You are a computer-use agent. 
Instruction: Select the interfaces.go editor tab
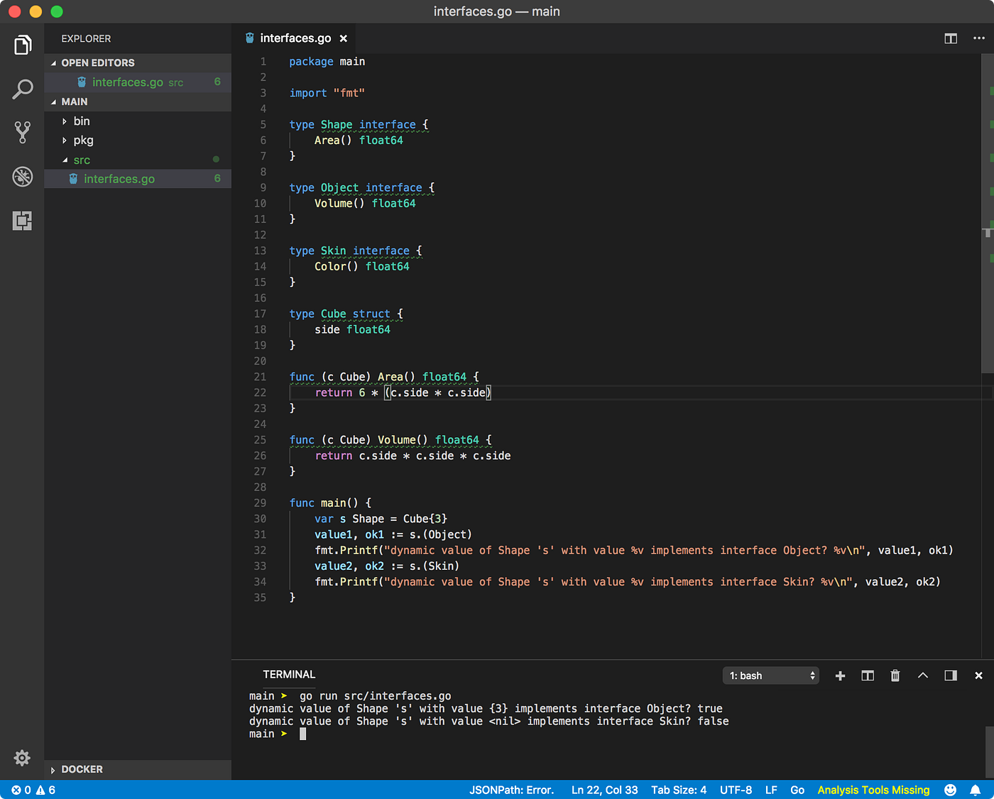295,38
